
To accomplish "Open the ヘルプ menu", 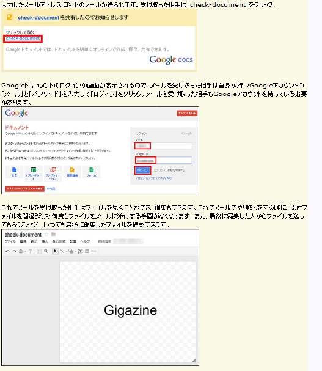I will pos(85,241).
